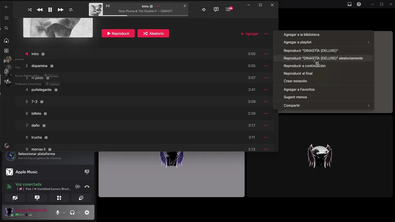Viewport: 395px width, 222px height.
Task: Toggle Dolby Atmos indicator in now playing
Action: pos(108,6)
